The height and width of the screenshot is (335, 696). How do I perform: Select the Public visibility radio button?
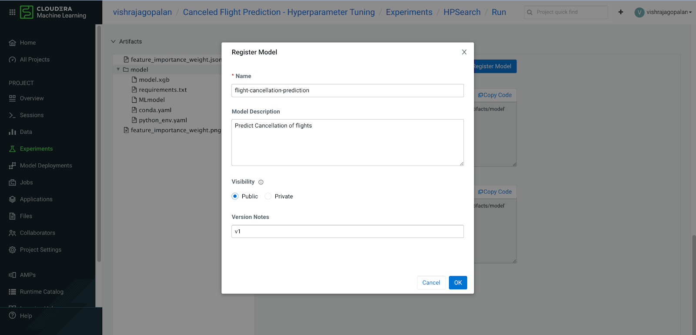(x=235, y=196)
